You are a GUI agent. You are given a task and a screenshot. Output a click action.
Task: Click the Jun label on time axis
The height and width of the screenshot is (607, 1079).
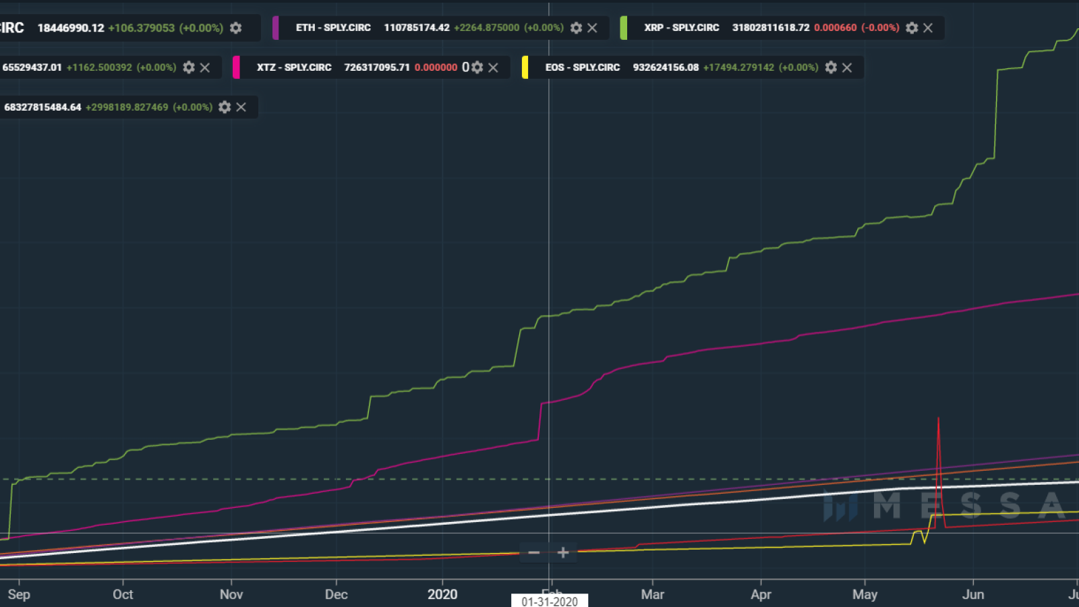973,594
